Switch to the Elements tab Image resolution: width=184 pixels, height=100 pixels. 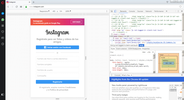(123, 11)
